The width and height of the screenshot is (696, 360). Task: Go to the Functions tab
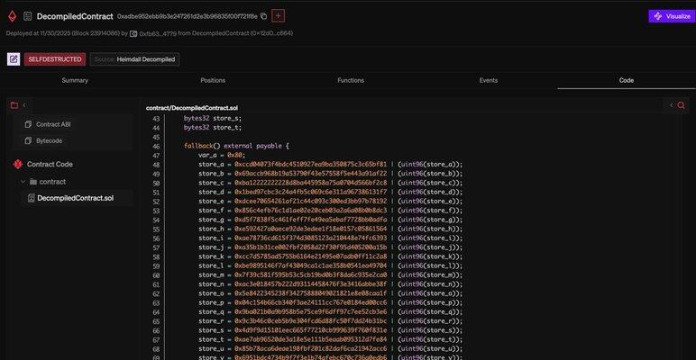(351, 80)
